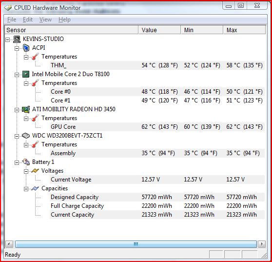The width and height of the screenshot is (272, 262).
Task: Open the View menu
Action: click(x=45, y=20)
